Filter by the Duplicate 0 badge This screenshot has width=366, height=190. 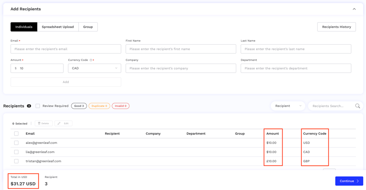[99, 106]
